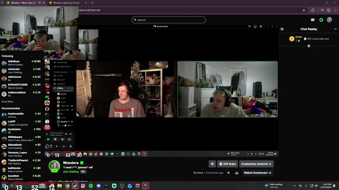Open zokkunzokkun channel in Following list
339x190 pixels.
pyautogui.click(x=21, y=94)
